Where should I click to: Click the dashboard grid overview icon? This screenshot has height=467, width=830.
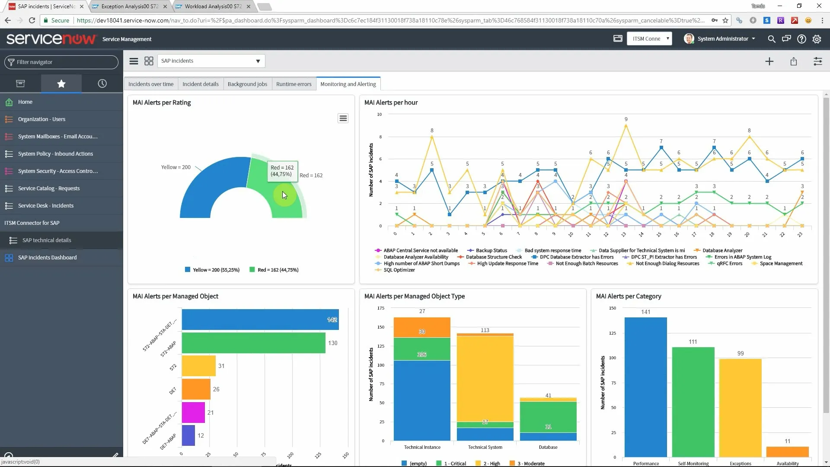click(x=149, y=61)
